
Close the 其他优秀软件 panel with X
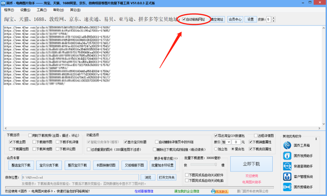(316, 138)
